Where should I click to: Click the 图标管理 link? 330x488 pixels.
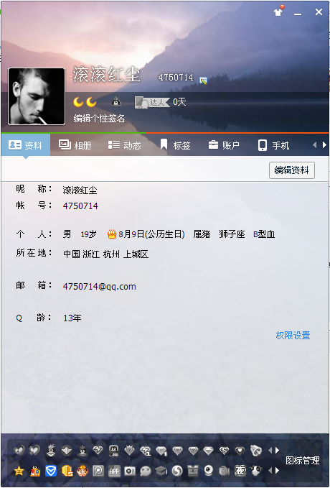pyautogui.click(x=302, y=460)
